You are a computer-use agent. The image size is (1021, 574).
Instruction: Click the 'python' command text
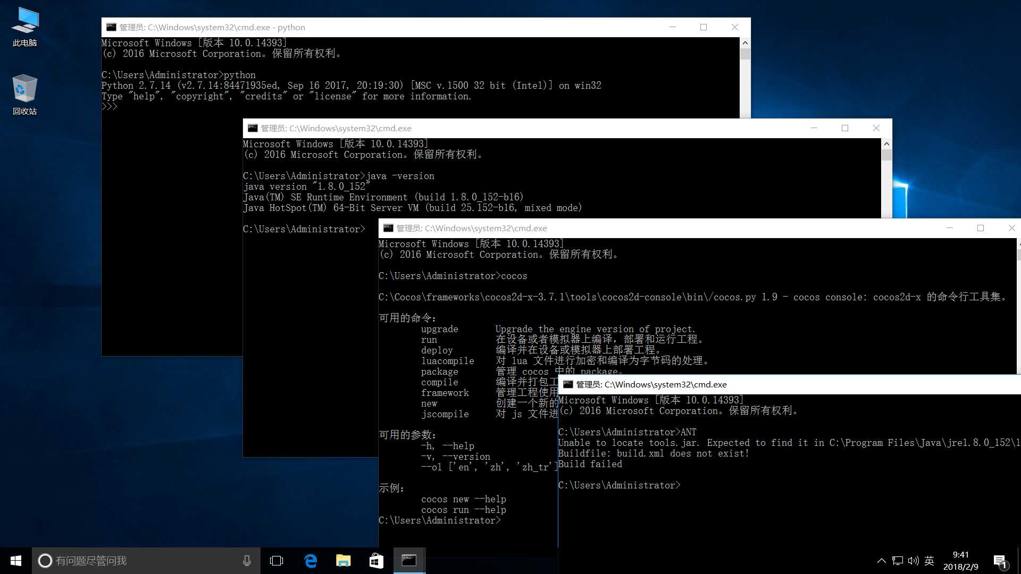point(240,75)
